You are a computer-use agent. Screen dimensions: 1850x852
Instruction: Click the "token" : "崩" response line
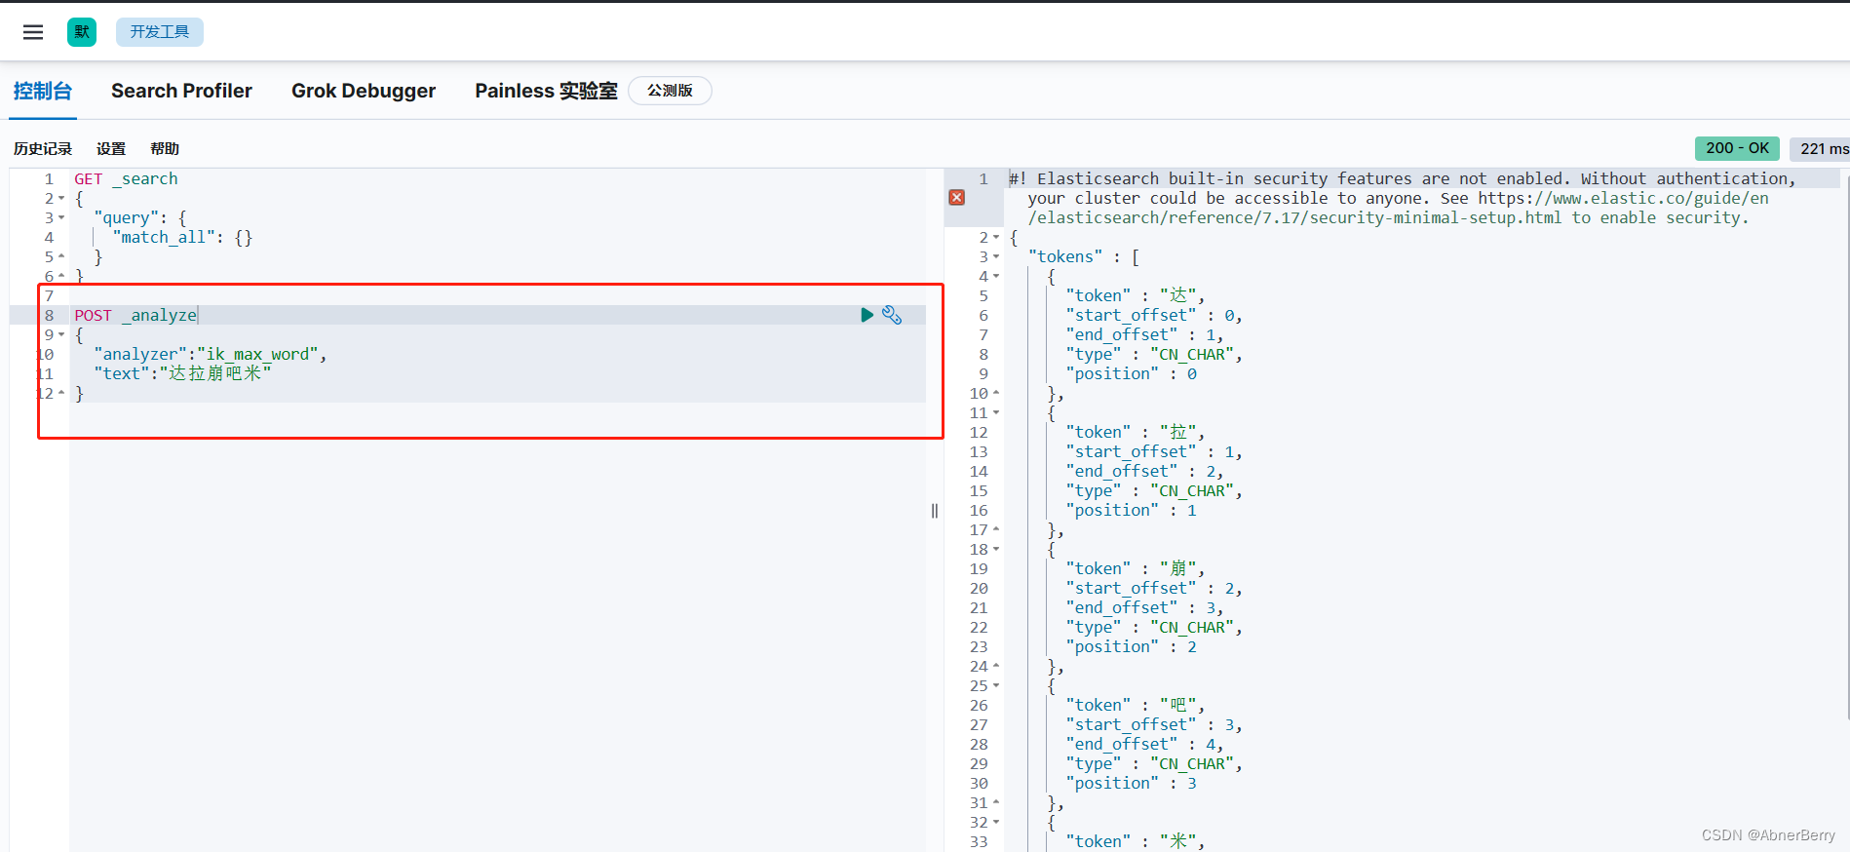point(1136,568)
